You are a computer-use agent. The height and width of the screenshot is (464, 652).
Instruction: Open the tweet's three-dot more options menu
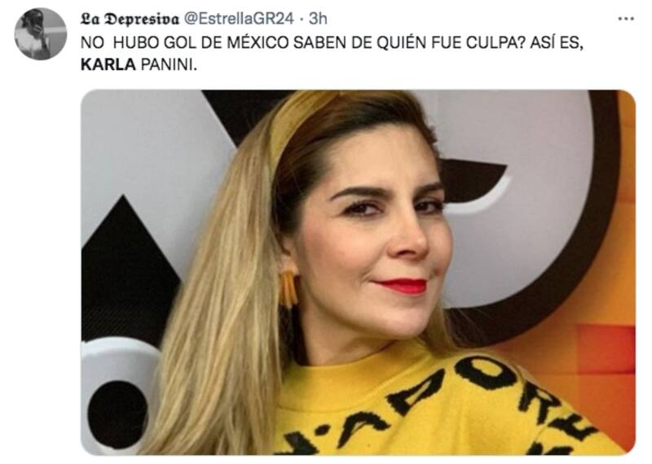pos(626,19)
